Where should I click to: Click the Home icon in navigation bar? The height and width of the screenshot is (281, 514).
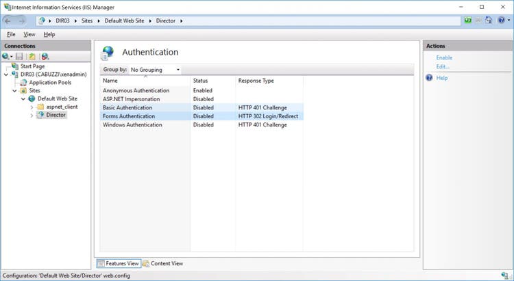pos(489,21)
